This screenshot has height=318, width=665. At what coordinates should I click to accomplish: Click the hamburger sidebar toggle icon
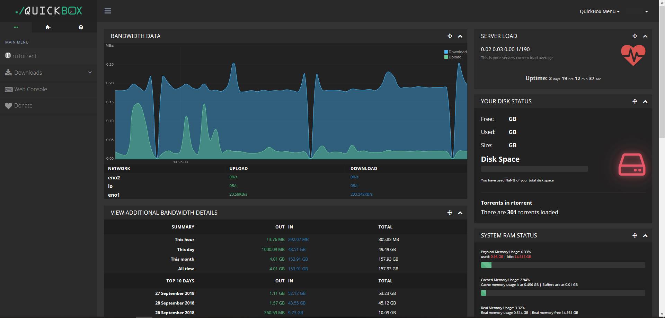click(108, 11)
